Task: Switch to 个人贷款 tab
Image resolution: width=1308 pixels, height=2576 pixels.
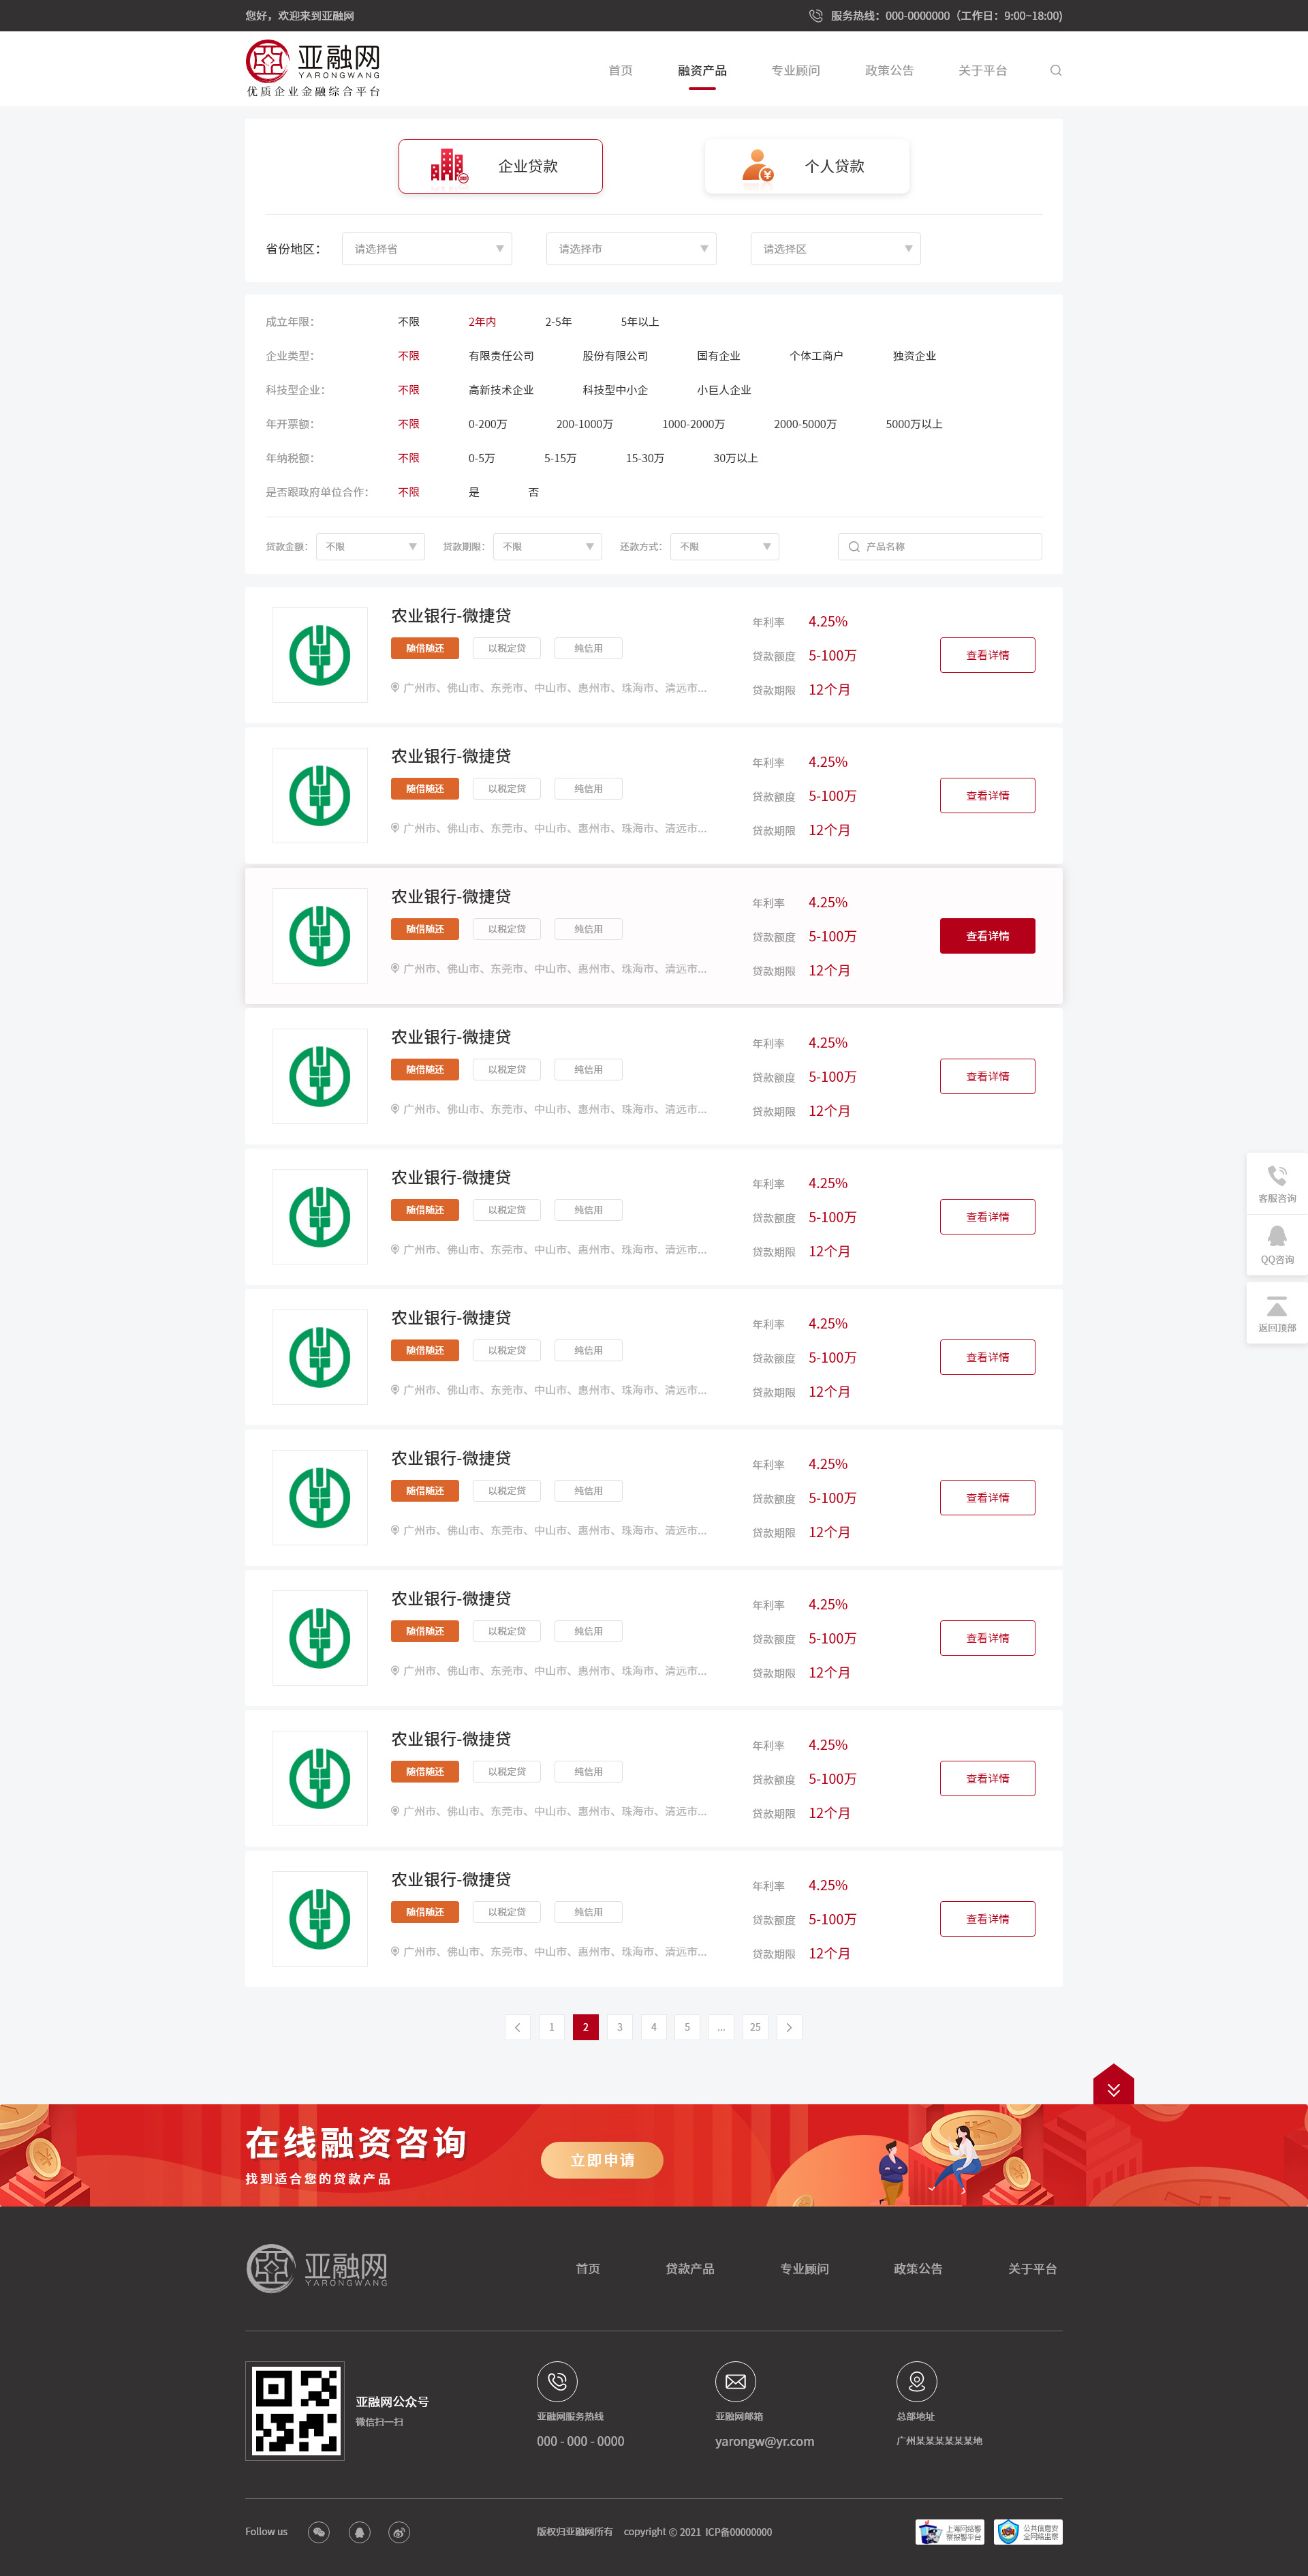Action: pos(807,166)
